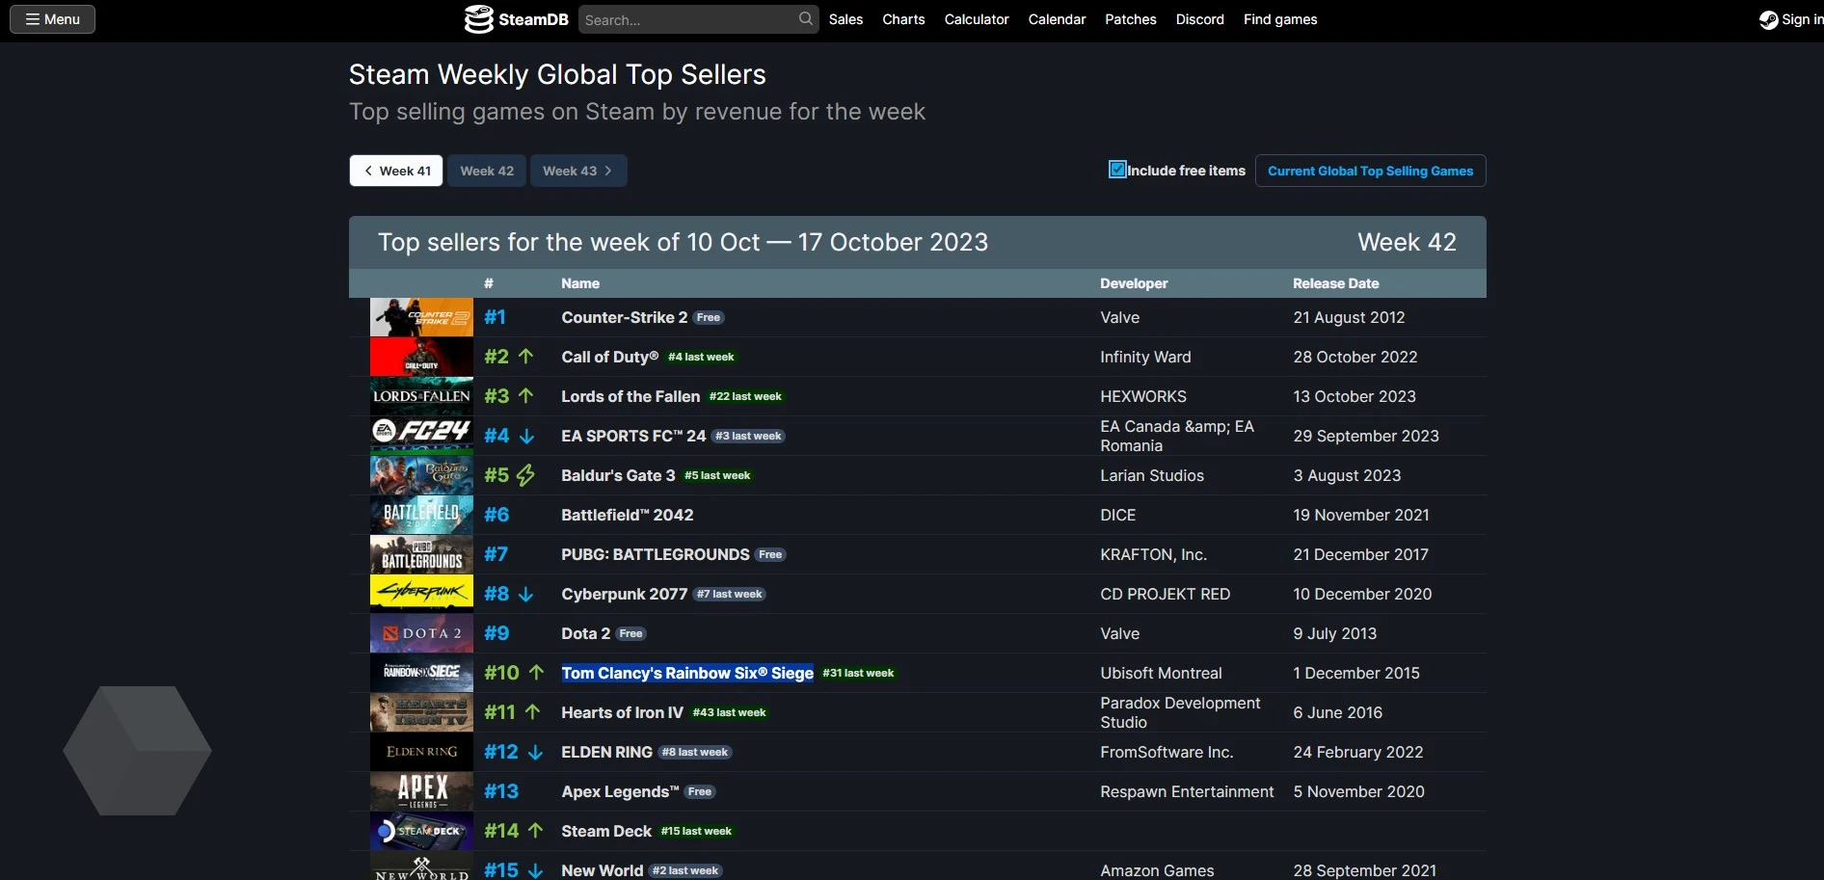1824x880 pixels.
Task: Go to previous Week 41
Action: [396, 171]
